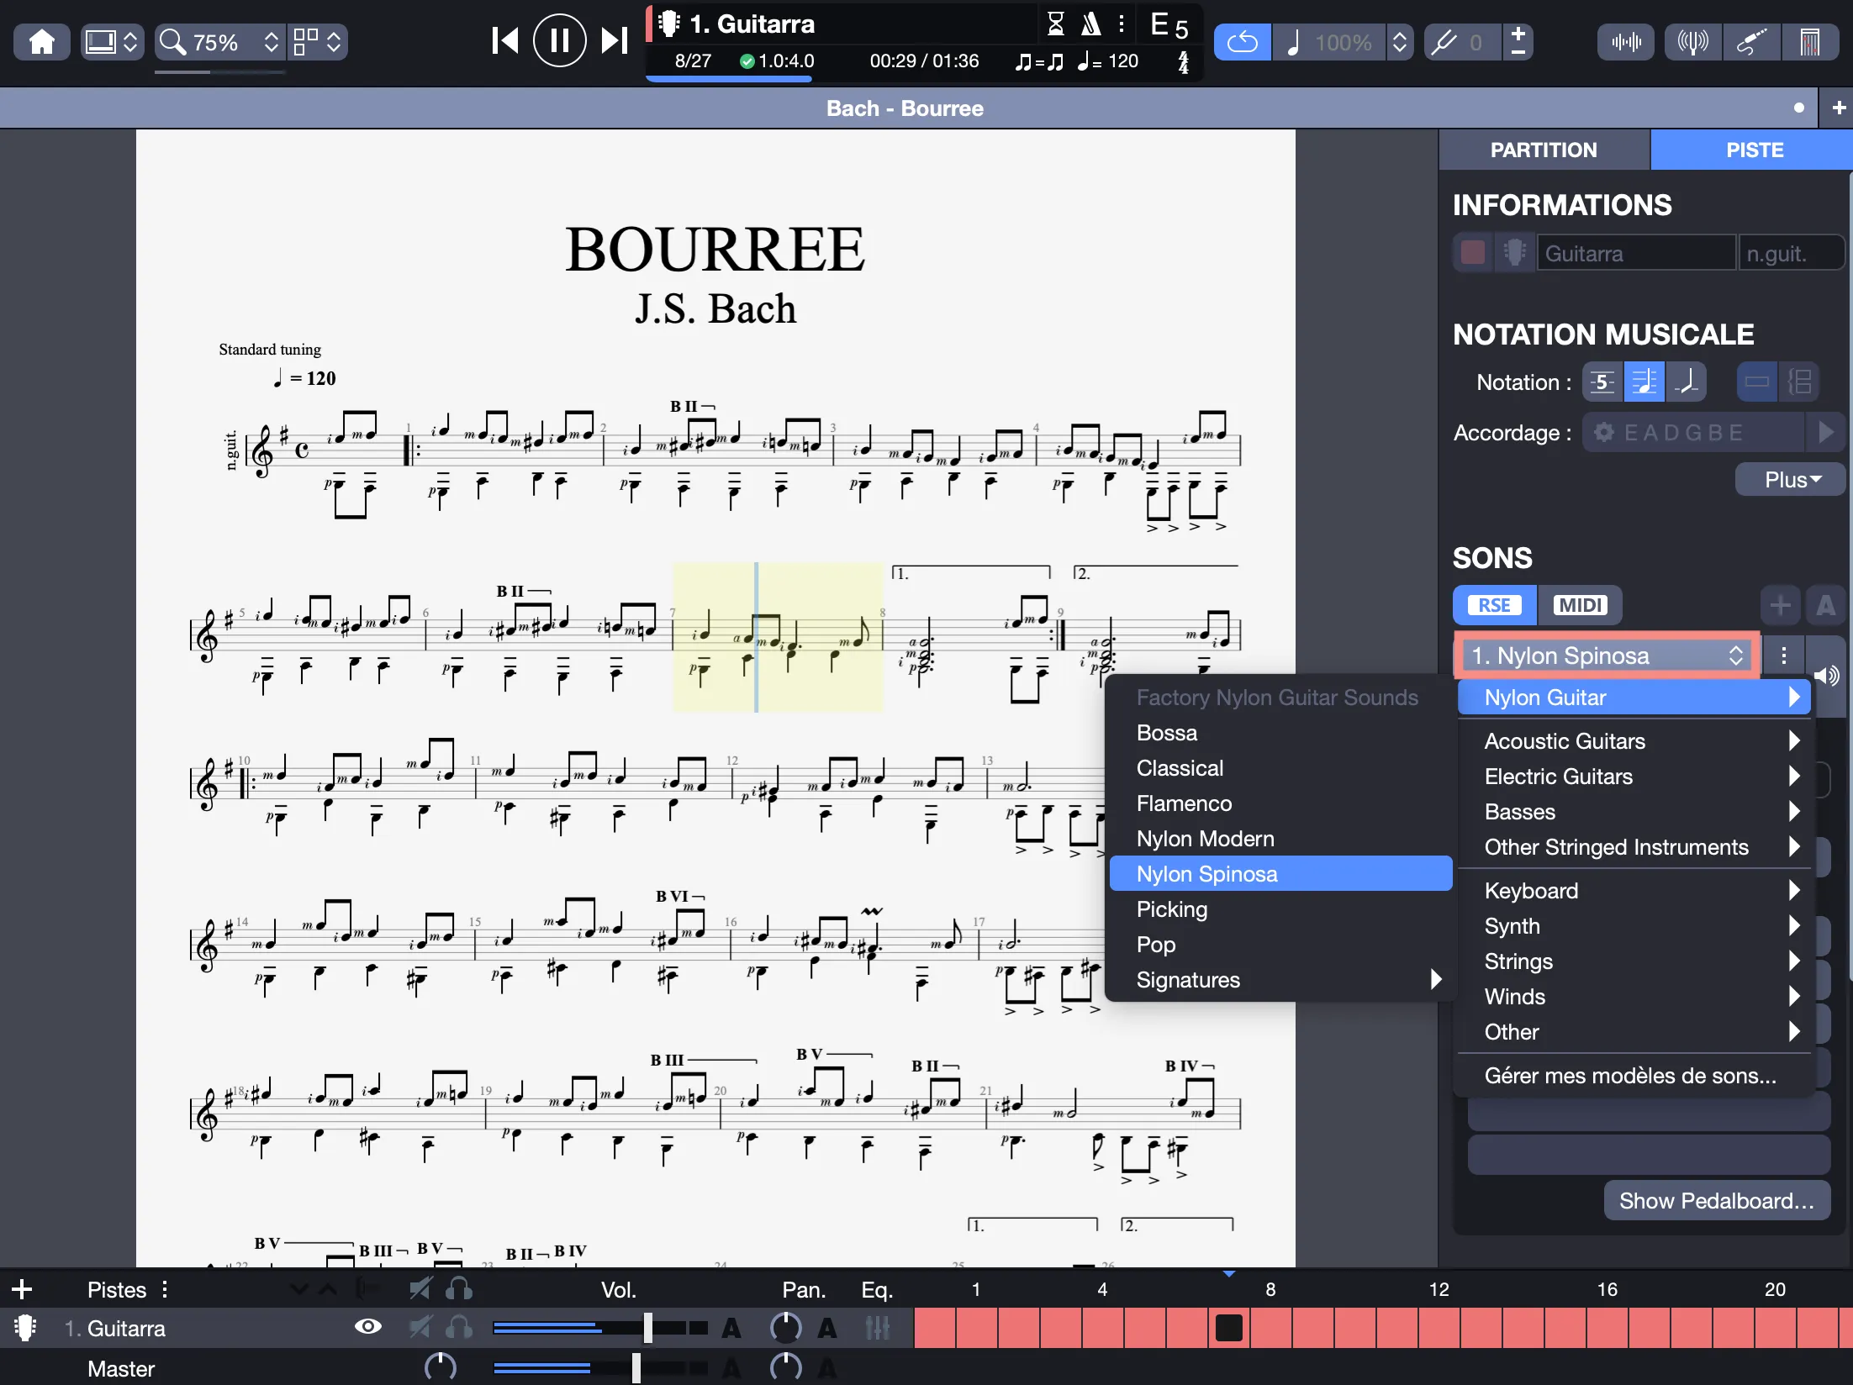Open the tuner with the vibrating fork icon
The height and width of the screenshot is (1385, 1853).
(x=1692, y=42)
